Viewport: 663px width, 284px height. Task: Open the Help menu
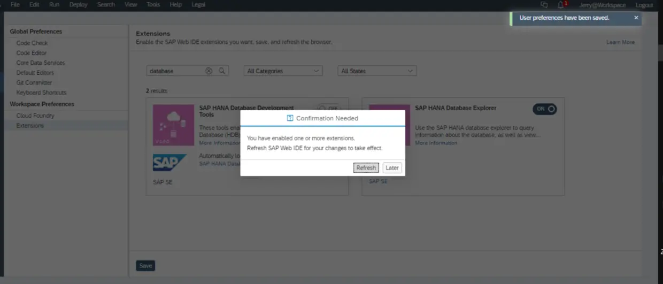(175, 4)
